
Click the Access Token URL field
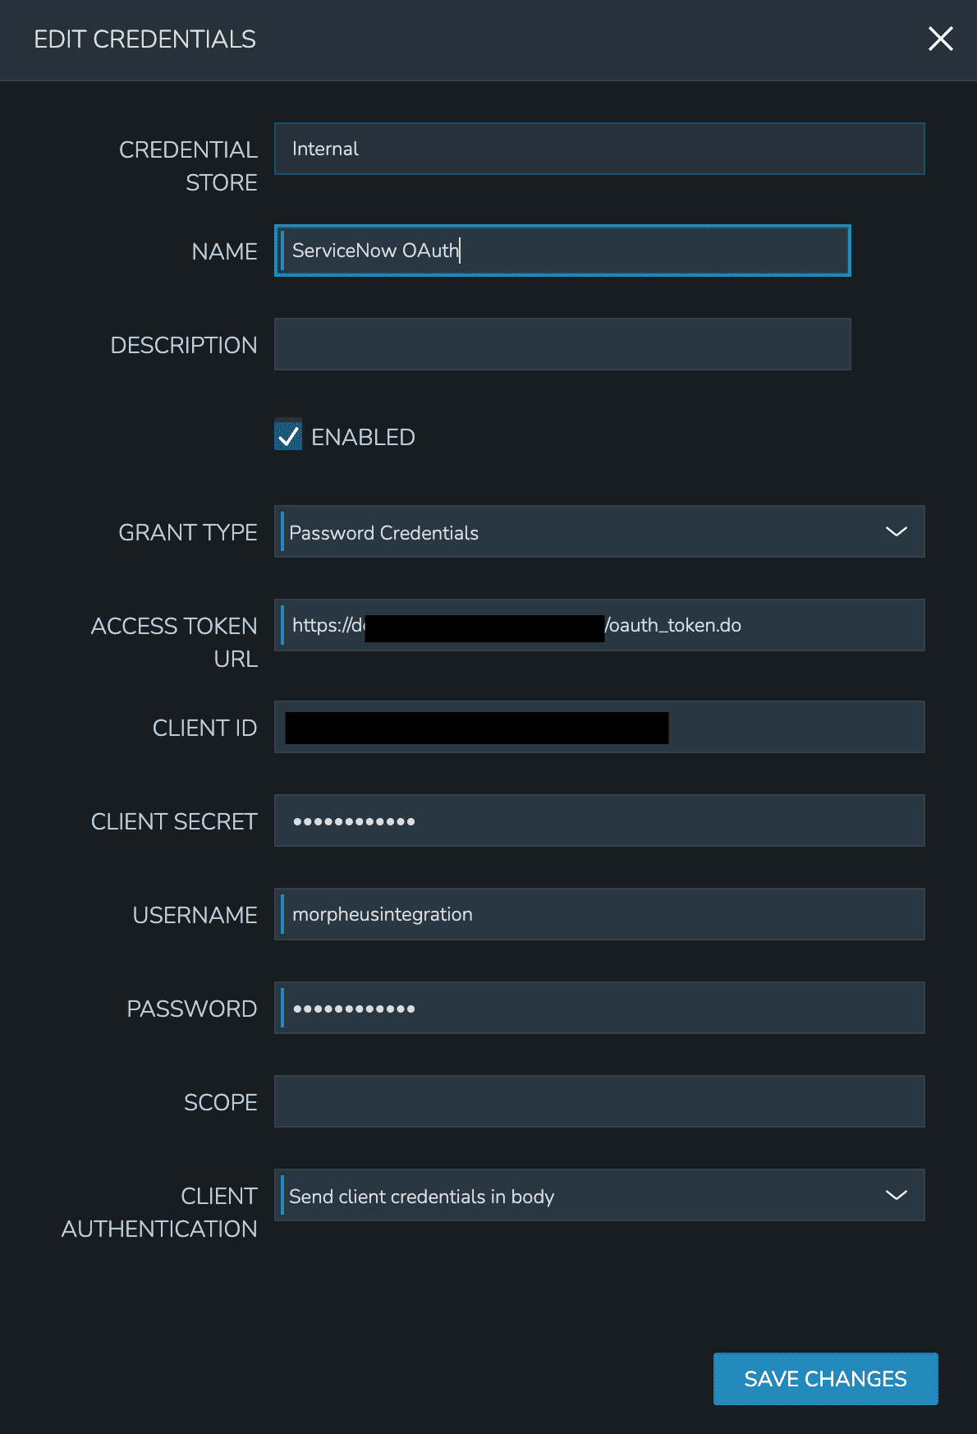599,624
